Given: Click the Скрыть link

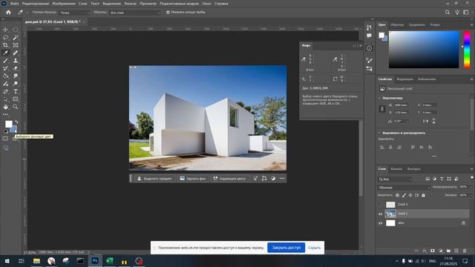Looking at the screenshot, I should (314, 248).
